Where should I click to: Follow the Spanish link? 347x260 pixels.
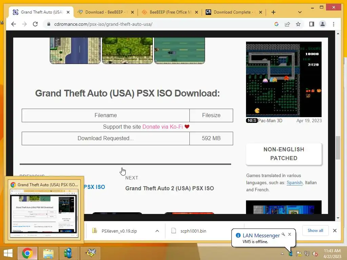[x=294, y=182]
